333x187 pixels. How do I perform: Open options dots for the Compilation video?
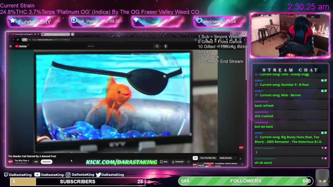click(242, 164)
